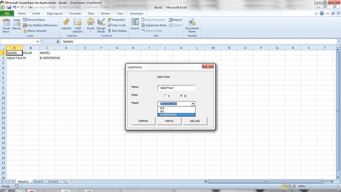Select cell C1 containing MAPEL
This screenshot has height=192, width=341.
coord(47,53)
